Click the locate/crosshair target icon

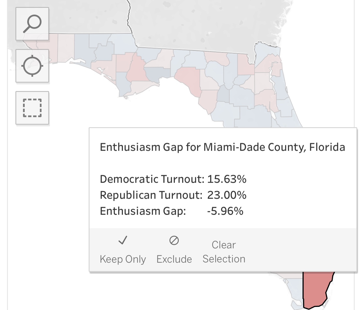[x=32, y=66]
